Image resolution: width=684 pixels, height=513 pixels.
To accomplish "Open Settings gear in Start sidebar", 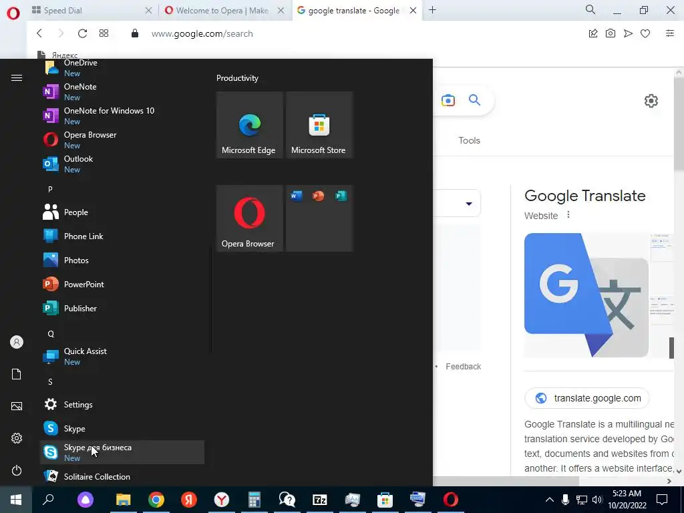I will click(17, 438).
